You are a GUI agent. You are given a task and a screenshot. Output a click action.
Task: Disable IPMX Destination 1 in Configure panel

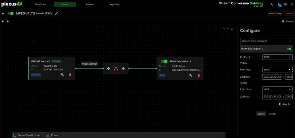(x=289, y=49)
